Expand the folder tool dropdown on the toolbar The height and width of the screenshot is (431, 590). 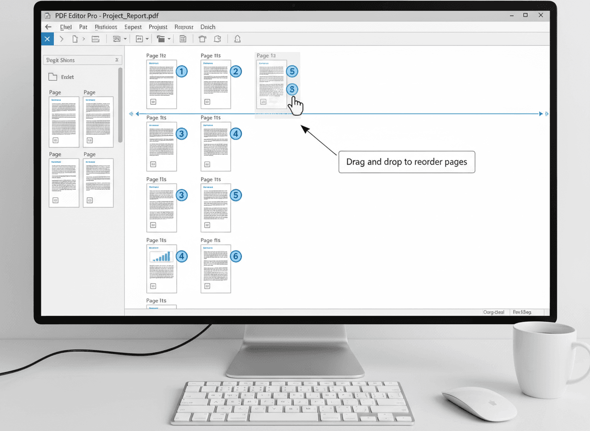[x=169, y=39]
